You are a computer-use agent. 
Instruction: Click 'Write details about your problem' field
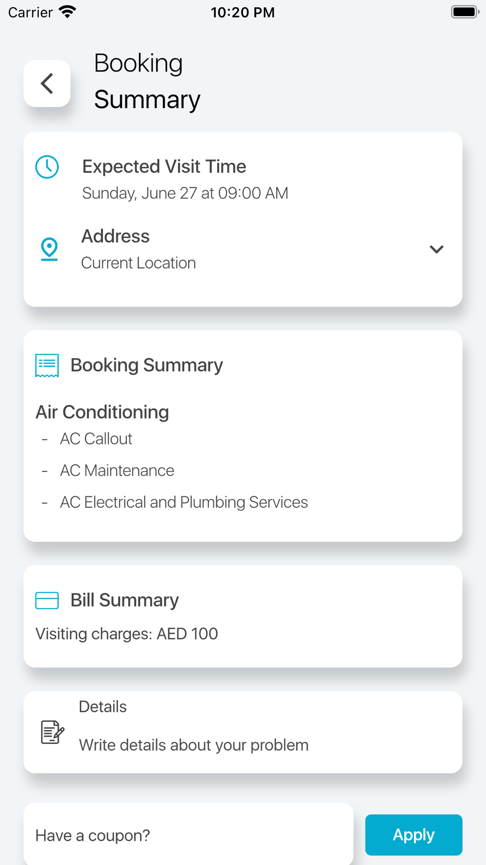(x=194, y=745)
